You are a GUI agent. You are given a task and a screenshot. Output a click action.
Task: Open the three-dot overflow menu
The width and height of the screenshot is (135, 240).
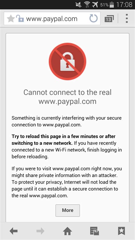[127, 18]
